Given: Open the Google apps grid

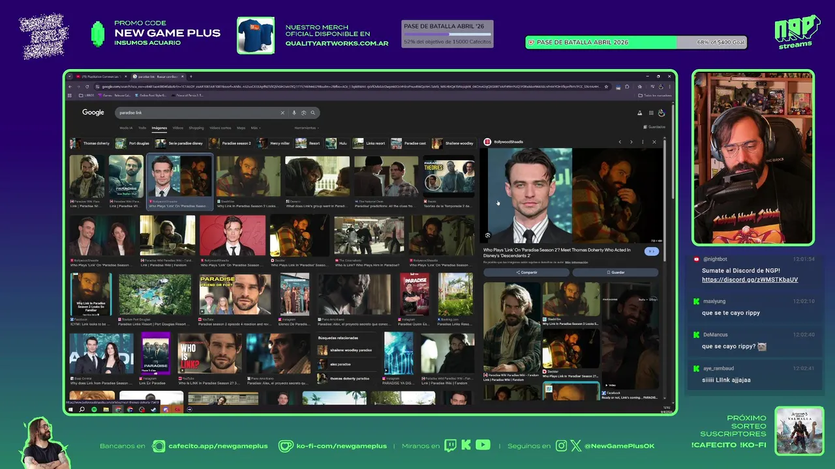Looking at the screenshot, I should [650, 113].
